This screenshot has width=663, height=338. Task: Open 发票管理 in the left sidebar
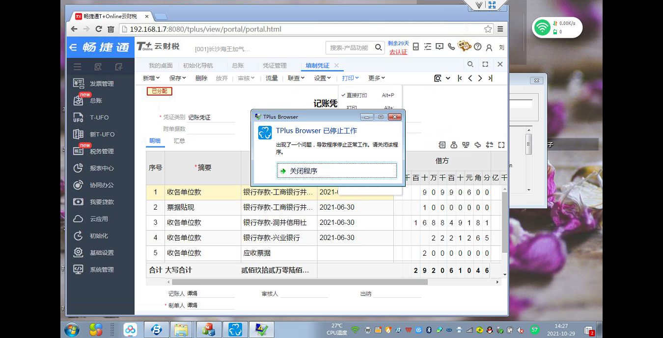(x=101, y=84)
